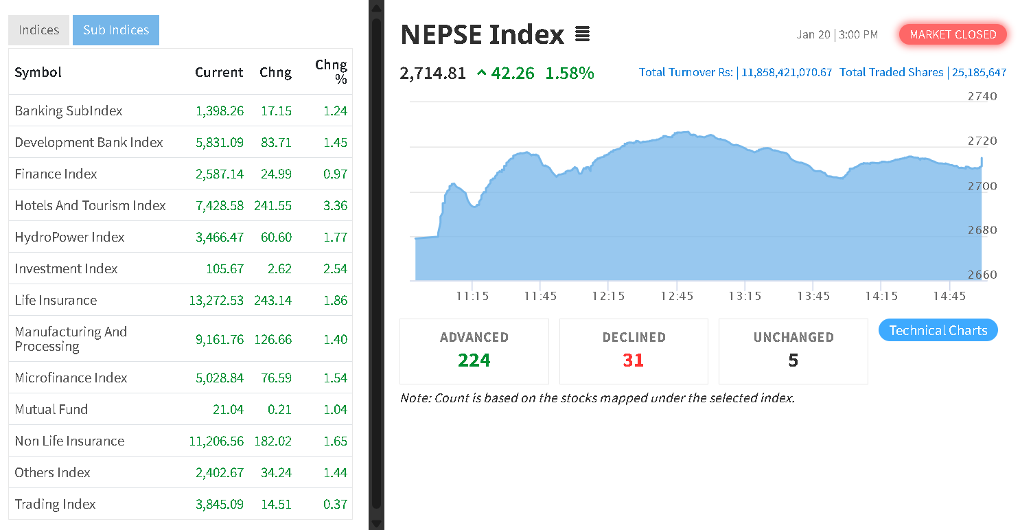The width and height of the screenshot is (1020, 530).
Task: Click the vertical scrollbar thumb
Action: (x=376, y=261)
